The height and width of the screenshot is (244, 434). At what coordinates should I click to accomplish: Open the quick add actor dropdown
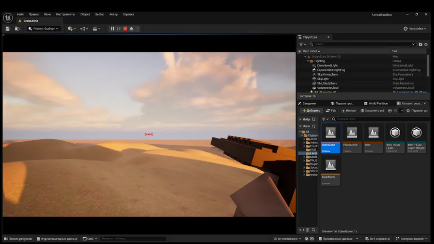72,29
